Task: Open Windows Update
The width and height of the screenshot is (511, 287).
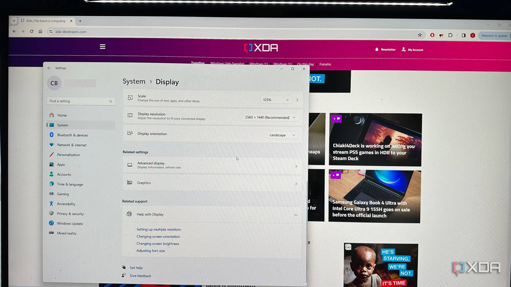Action: pos(70,223)
